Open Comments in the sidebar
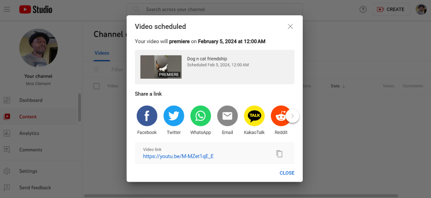Screen dimensions: 431x198 [x=39, y=150]
